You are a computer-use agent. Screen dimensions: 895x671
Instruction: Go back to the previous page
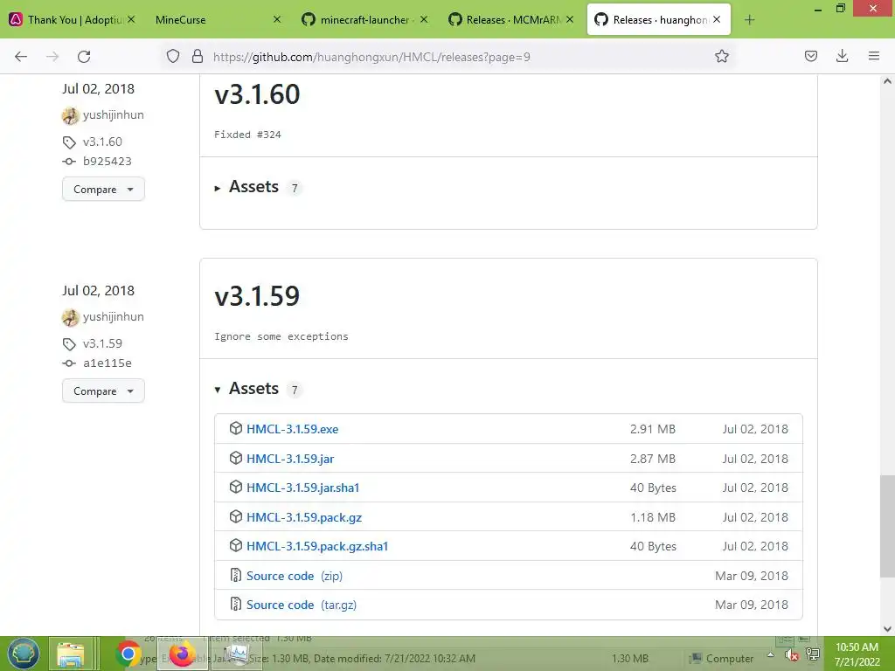click(x=21, y=57)
